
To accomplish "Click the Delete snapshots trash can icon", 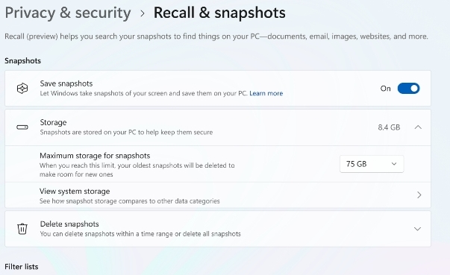I will 22,229.
